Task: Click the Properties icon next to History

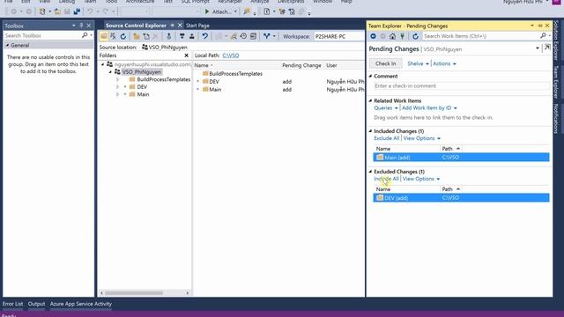Action: [x=253, y=36]
